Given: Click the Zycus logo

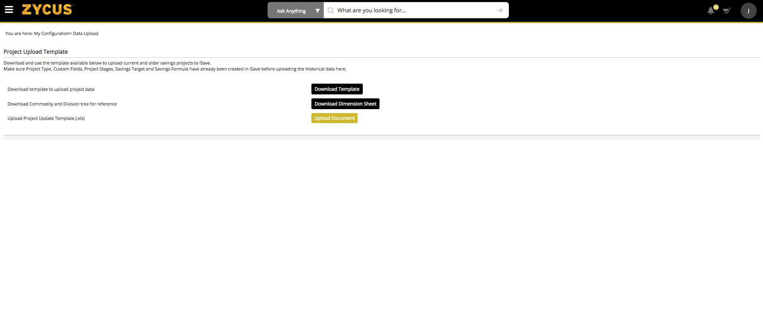Looking at the screenshot, I should (47, 10).
